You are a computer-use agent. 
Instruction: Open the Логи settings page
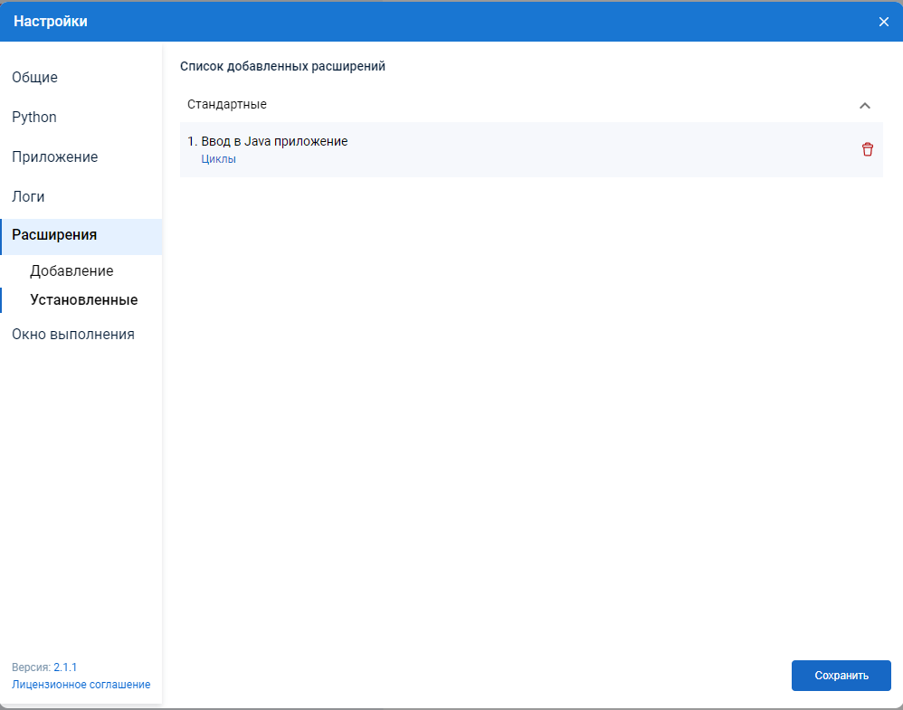click(x=28, y=196)
